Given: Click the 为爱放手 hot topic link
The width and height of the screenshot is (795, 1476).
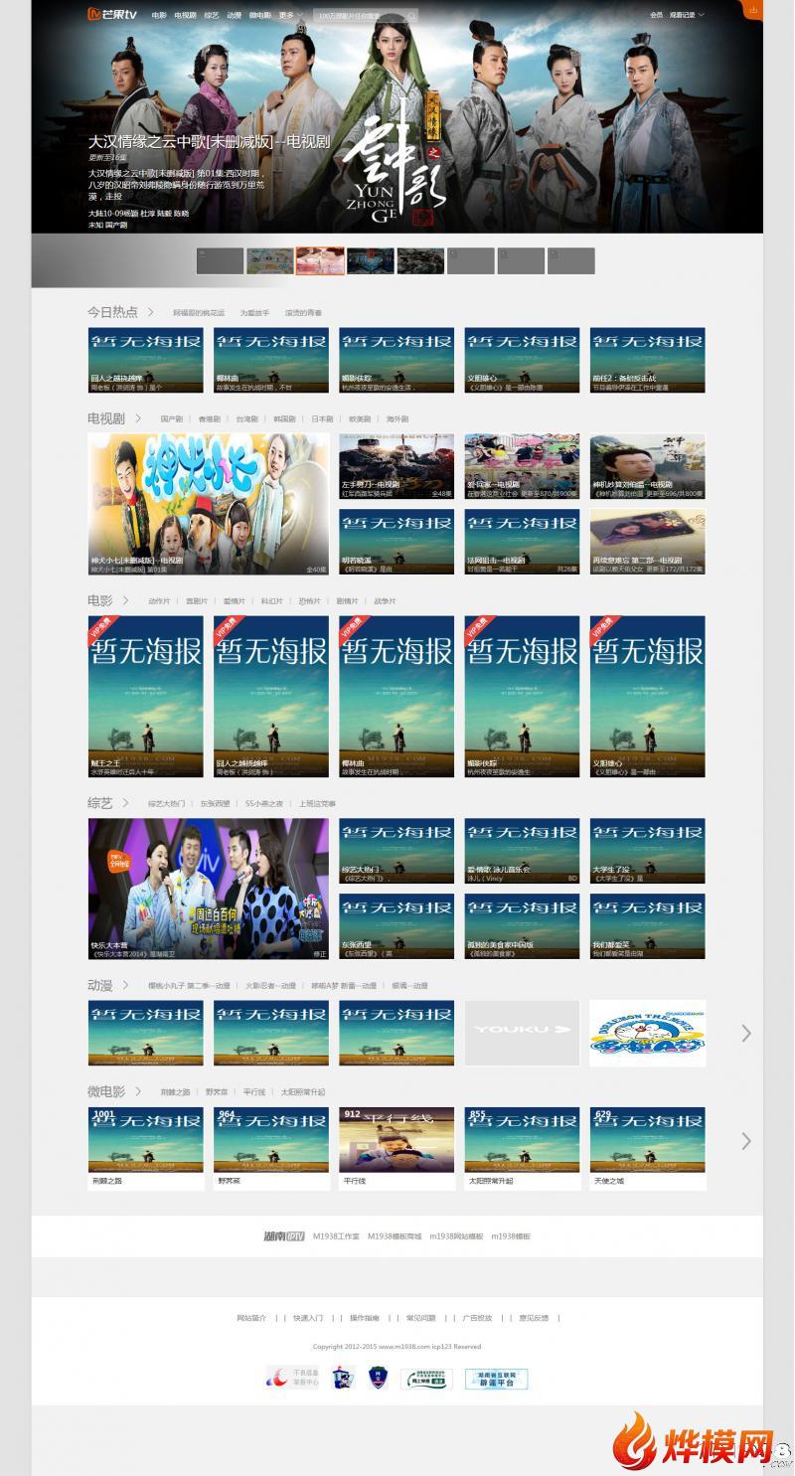Looking at the screenshot, I should (x=254, y=313).
